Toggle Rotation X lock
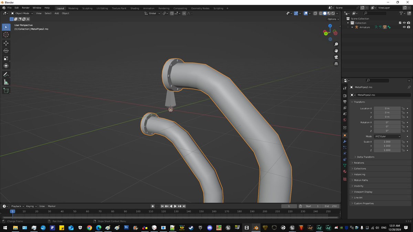413x232 pixels. [403, 122]
